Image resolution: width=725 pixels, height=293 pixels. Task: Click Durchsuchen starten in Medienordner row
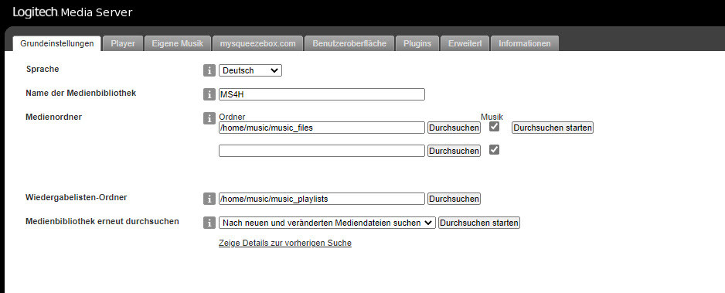[553, 128]
